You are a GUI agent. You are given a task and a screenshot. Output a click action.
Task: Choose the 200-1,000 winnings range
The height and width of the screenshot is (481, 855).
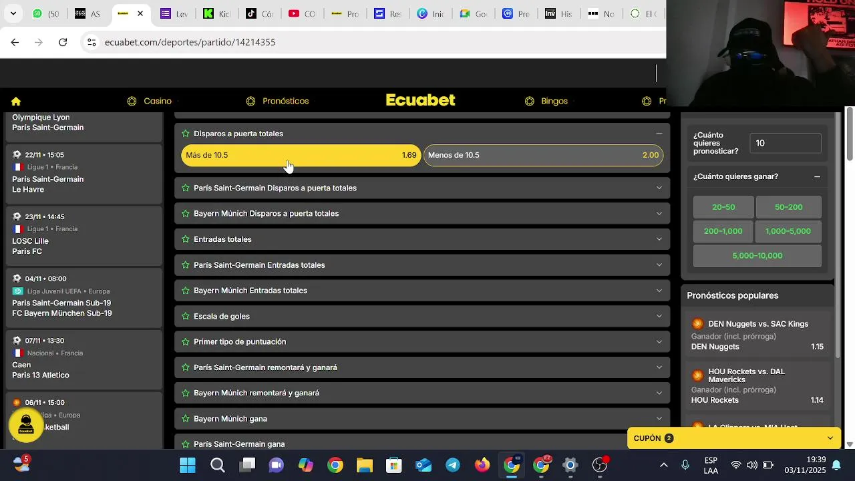click(723, 231)
